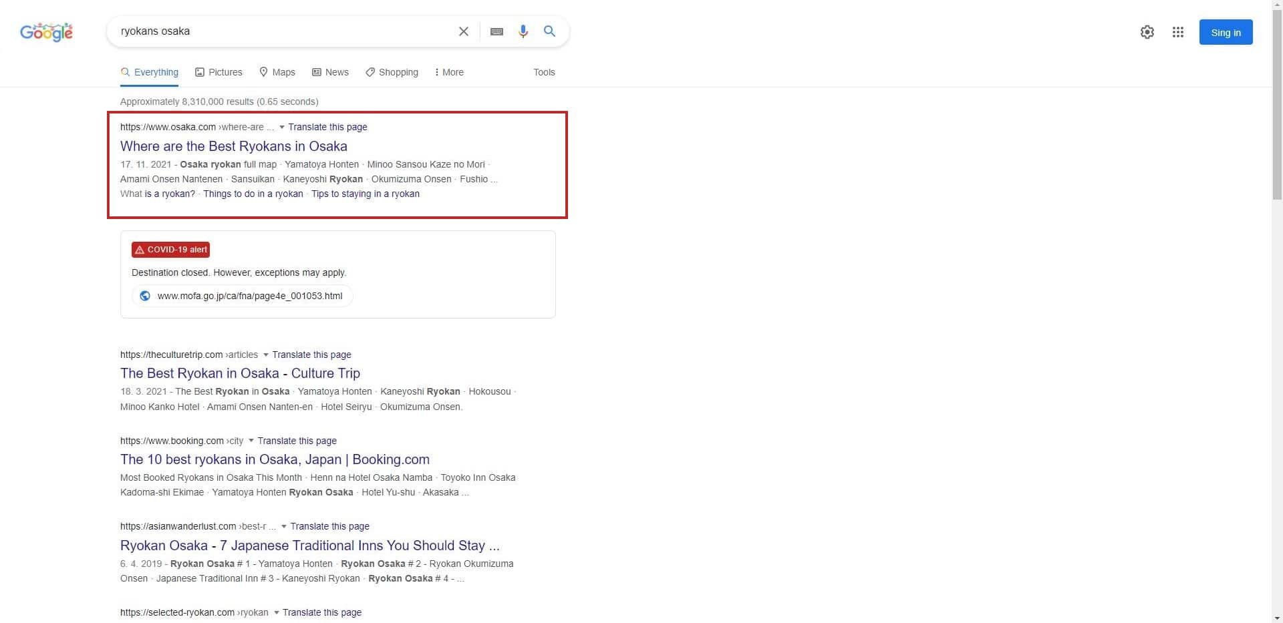Click 'Translate this page' for asianwanderlust.com
1283x623 pixels.
coord(329,526)
